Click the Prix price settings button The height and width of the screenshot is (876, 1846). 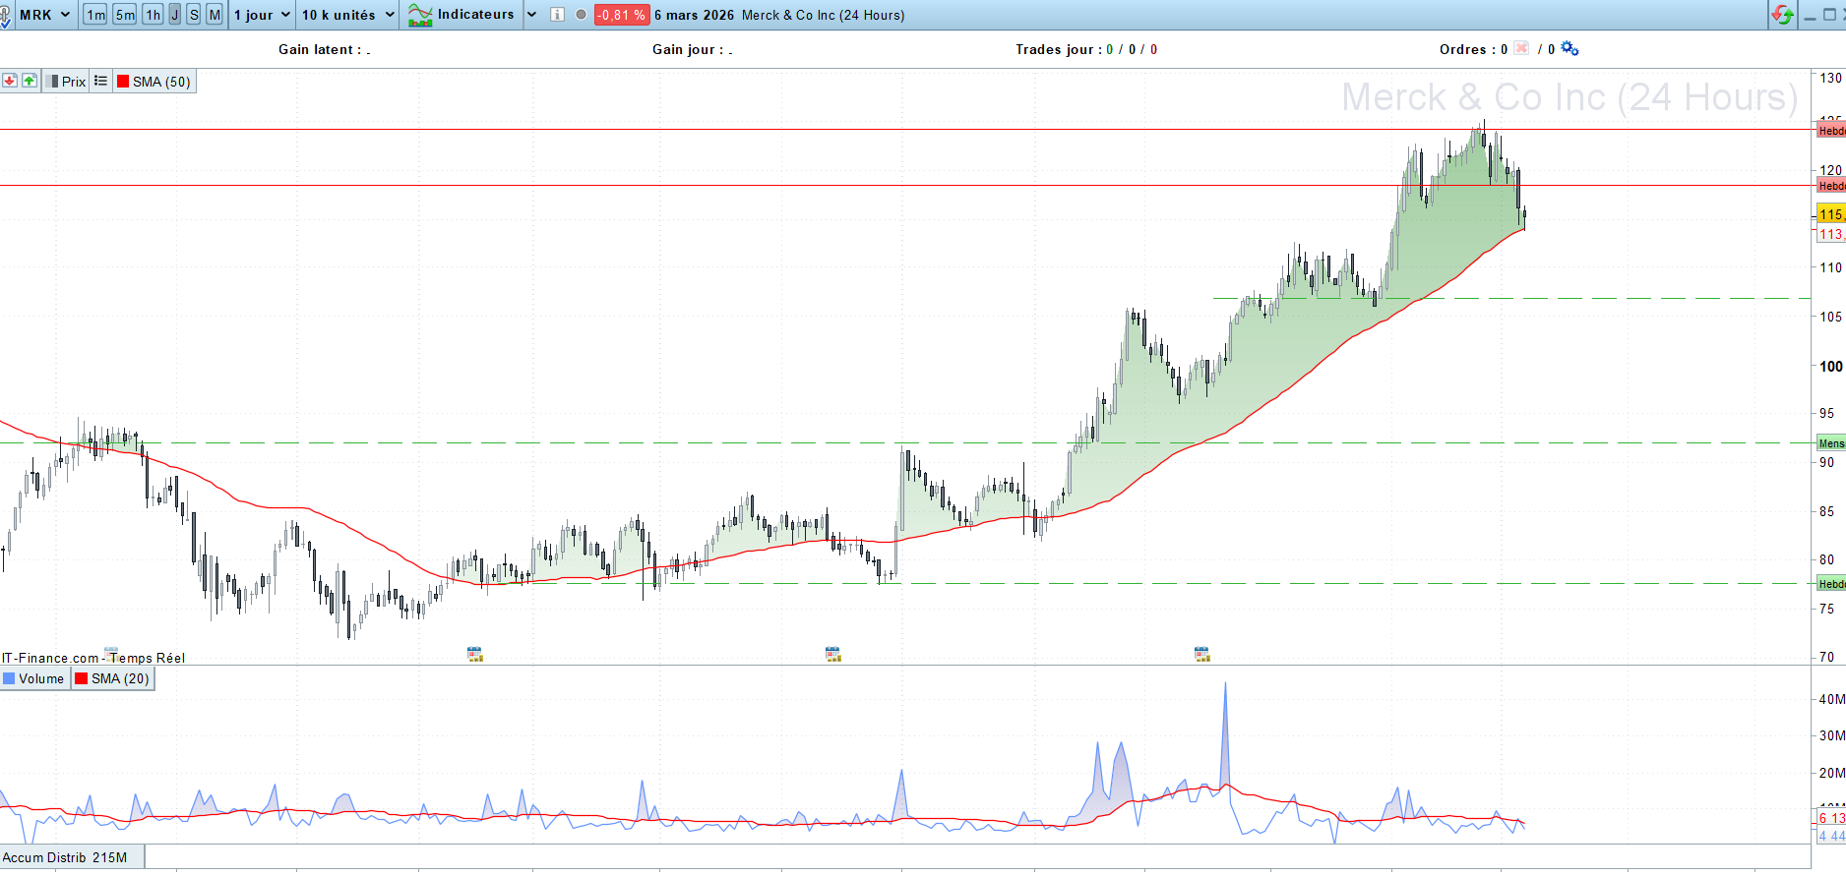click(66, 82)
